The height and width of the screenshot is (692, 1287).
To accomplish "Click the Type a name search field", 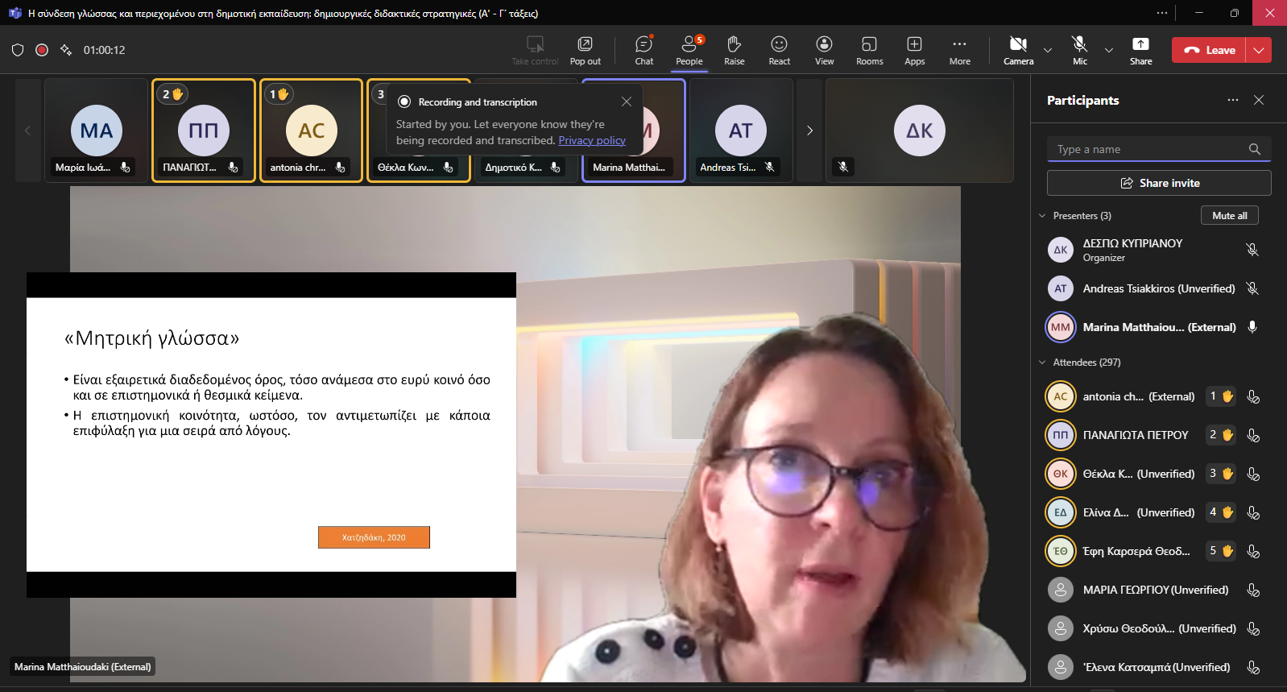I will [x=1148, y=149].
